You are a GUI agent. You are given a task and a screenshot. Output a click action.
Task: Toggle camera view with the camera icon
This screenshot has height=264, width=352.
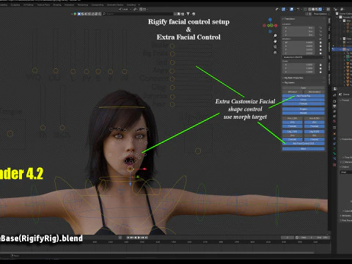[x=275, y=47]
